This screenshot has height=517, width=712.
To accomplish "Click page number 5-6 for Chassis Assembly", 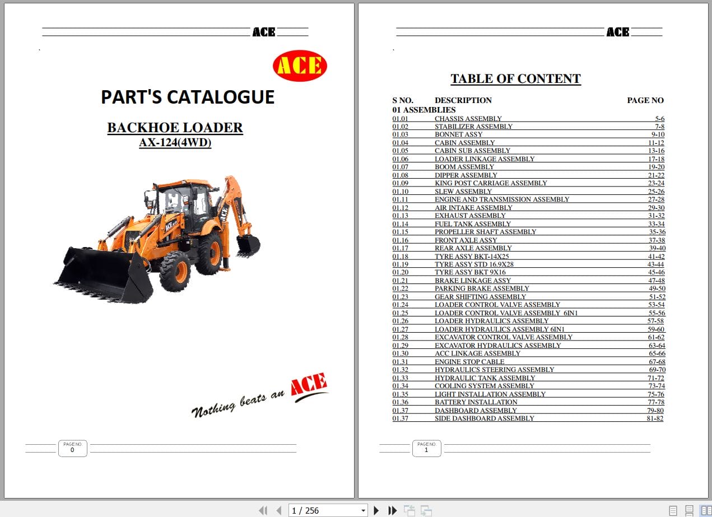I will pyautogui.click(x=659, y=119).
